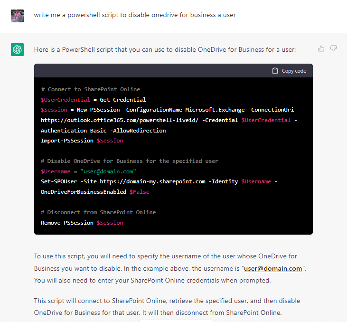Click the response intro sentence above the code

[x=165, y=49]
